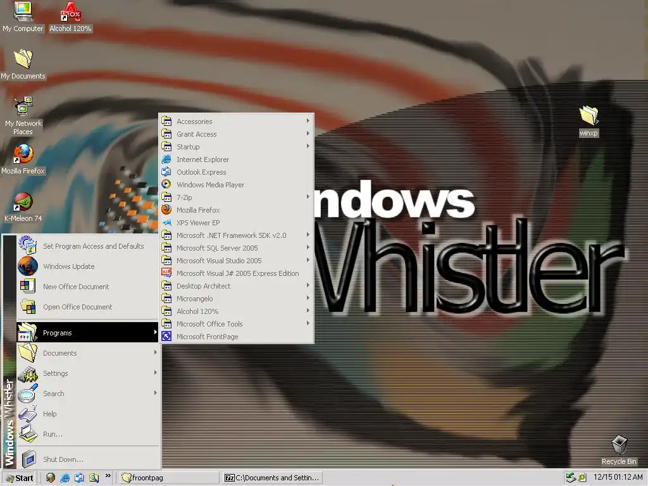Expand the Microsoft SQL Server 2005 arrow
The width and height of the screenshot is (648, 486).
308,247
